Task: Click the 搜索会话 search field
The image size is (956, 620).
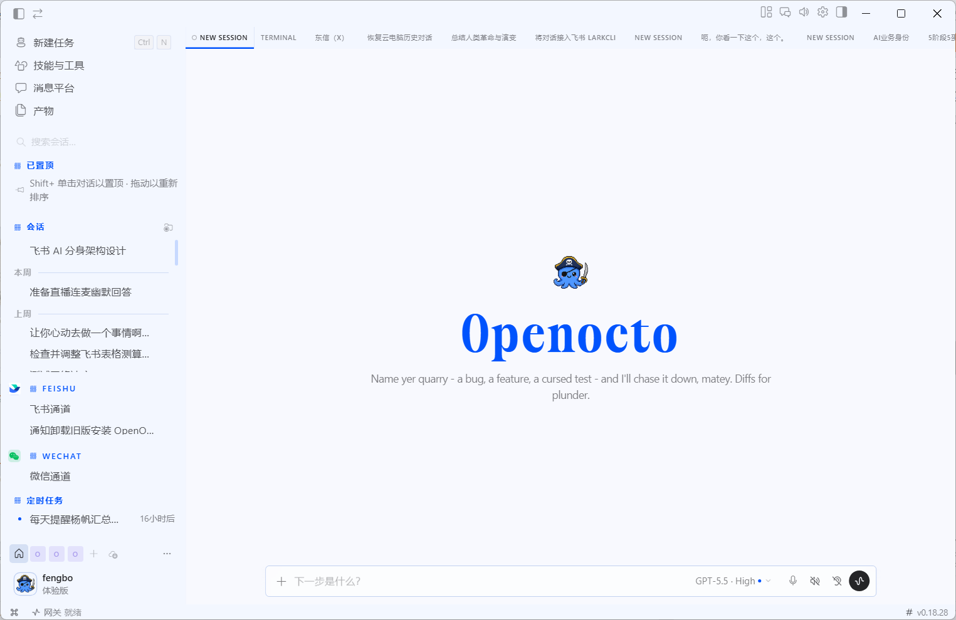Action: pyautogui.click(x=93, y=142)
